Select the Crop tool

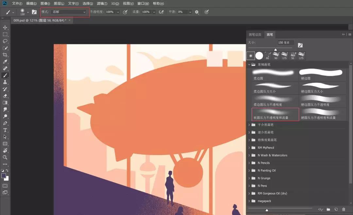[x=5, y=55]
